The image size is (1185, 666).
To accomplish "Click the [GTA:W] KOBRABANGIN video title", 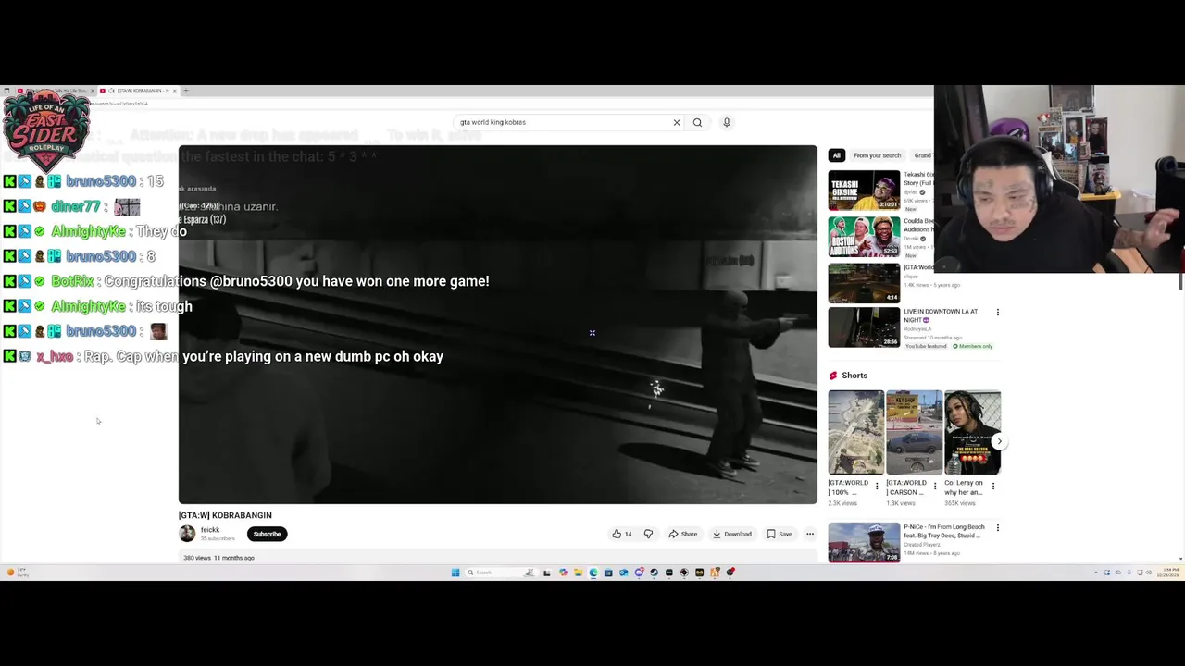I will coord(225,515).
